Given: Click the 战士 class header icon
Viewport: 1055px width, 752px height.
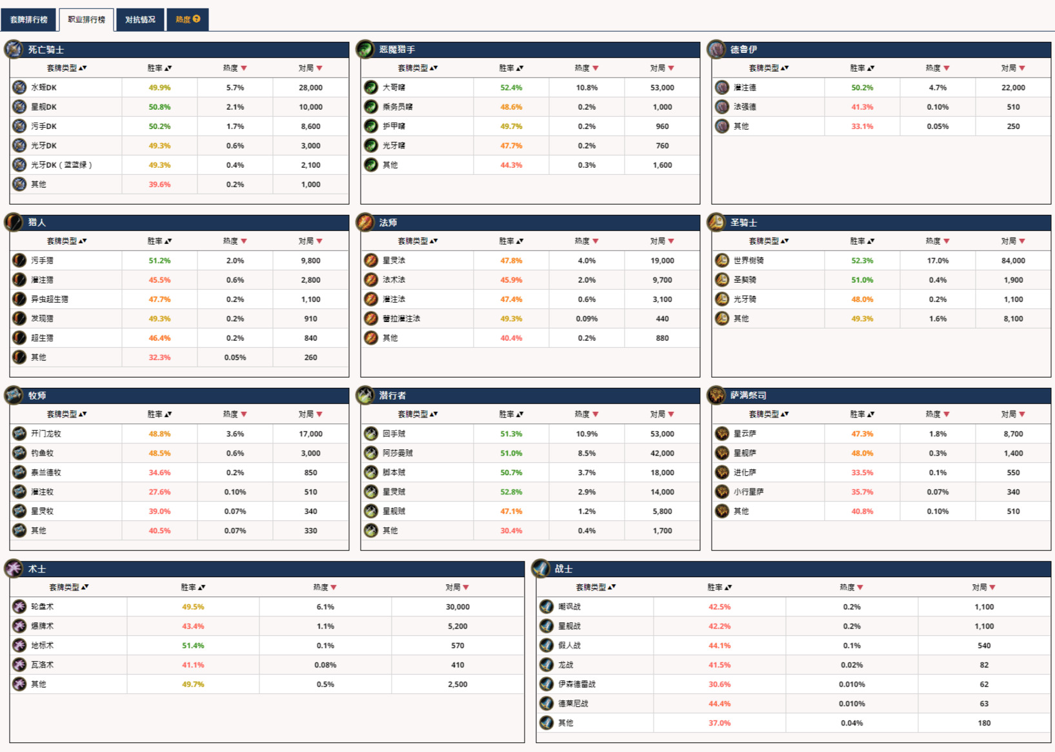Looking at the screenshot, I should click(x=541, y=569).
